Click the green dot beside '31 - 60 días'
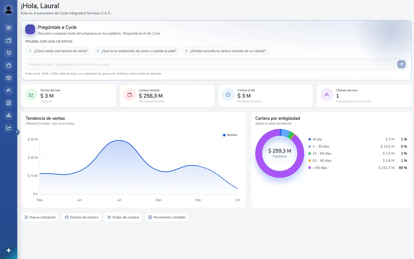The height and width of the screenshot is (259, 414). pos(310,153)
